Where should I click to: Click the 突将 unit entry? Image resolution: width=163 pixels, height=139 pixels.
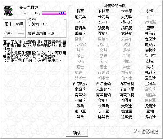tap(150, 67)
